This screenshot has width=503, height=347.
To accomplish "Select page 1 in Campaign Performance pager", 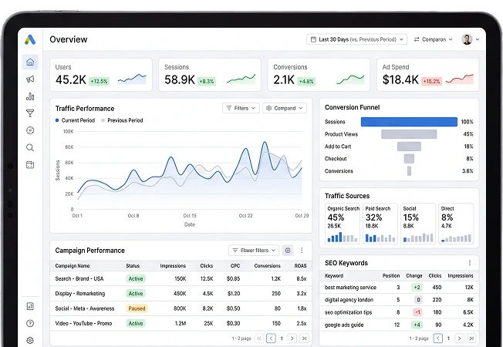I will click(282, 338).
